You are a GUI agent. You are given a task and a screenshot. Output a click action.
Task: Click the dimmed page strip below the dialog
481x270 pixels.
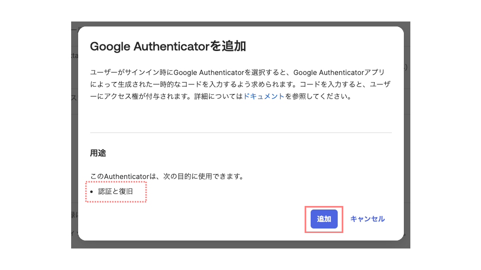(241, 244)
